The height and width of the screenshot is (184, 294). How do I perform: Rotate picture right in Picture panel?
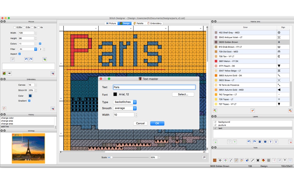click(31, 59)
